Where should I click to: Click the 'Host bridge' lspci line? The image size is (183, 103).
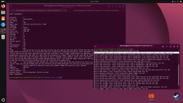116,51
